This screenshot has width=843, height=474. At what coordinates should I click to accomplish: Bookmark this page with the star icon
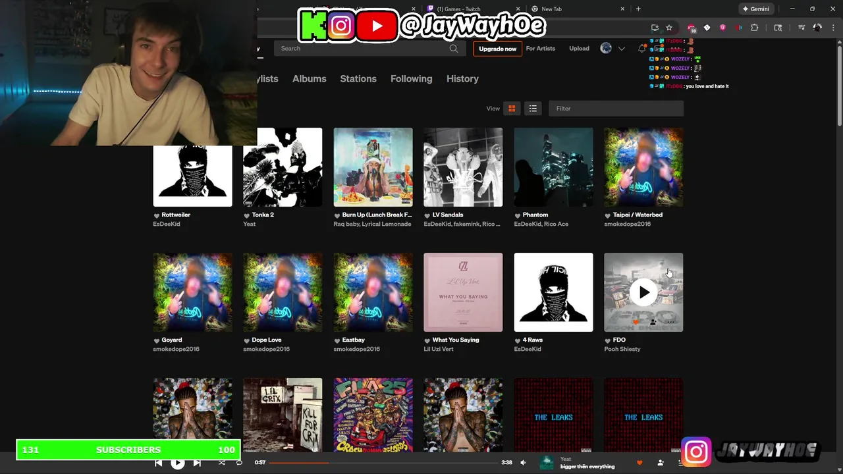[x=669, y=28]
